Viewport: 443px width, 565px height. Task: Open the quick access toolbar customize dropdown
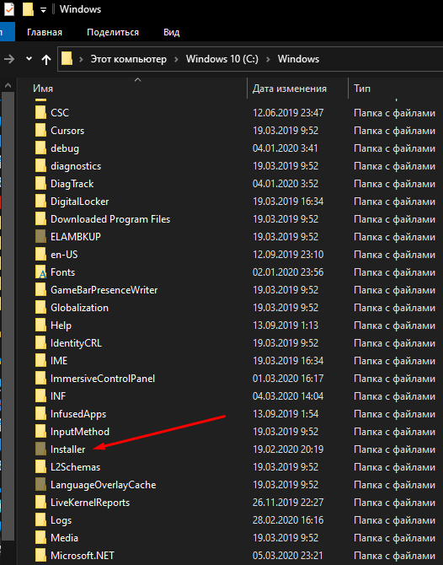click(43, 10)
